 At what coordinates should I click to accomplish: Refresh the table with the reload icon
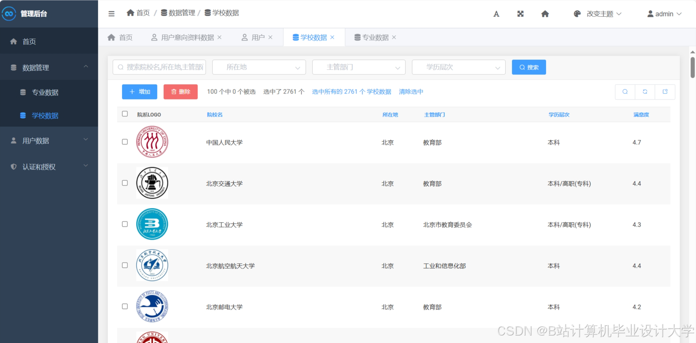[645, 92]
